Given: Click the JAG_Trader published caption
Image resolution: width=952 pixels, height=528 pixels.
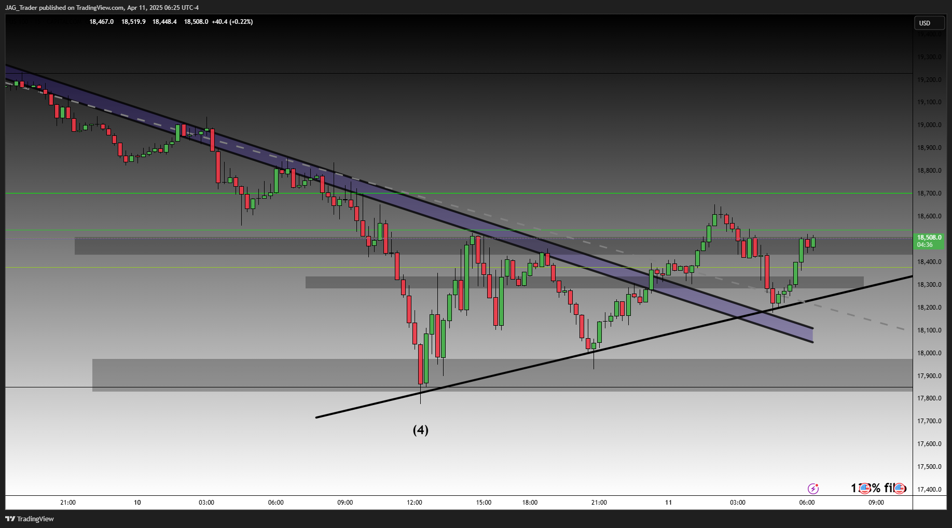Looking at the screenshot, I should (102, 8).
